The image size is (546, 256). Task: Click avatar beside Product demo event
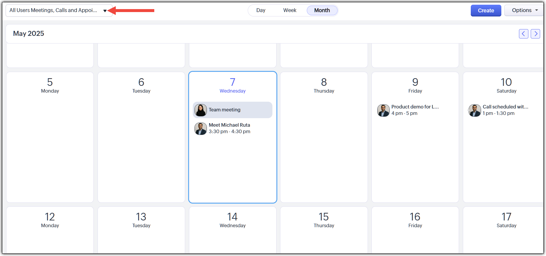point(383,111)
